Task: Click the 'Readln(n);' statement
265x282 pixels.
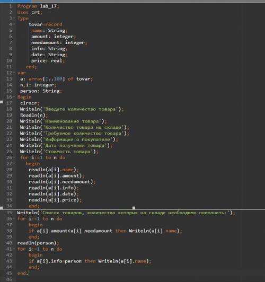Action: click(34, 115)
